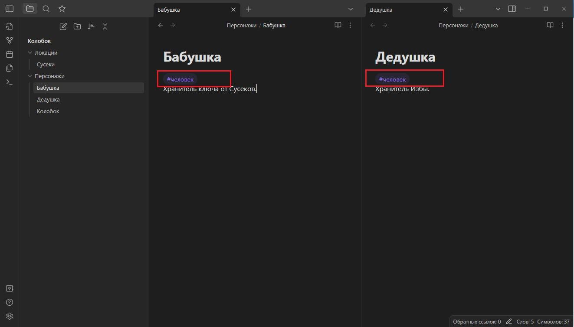
Task: Change the sort order of files
Action: (91, 26)
